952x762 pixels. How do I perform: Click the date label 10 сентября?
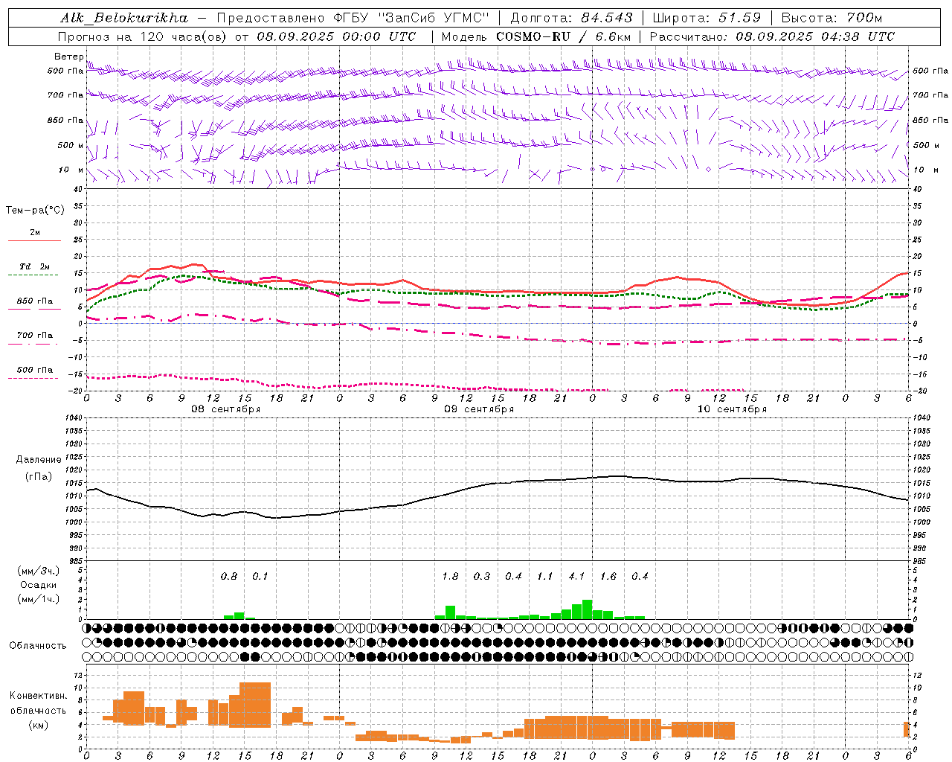(x=732, y=409)
